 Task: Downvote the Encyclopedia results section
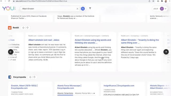pyautogui.click(x=34, y=77)
